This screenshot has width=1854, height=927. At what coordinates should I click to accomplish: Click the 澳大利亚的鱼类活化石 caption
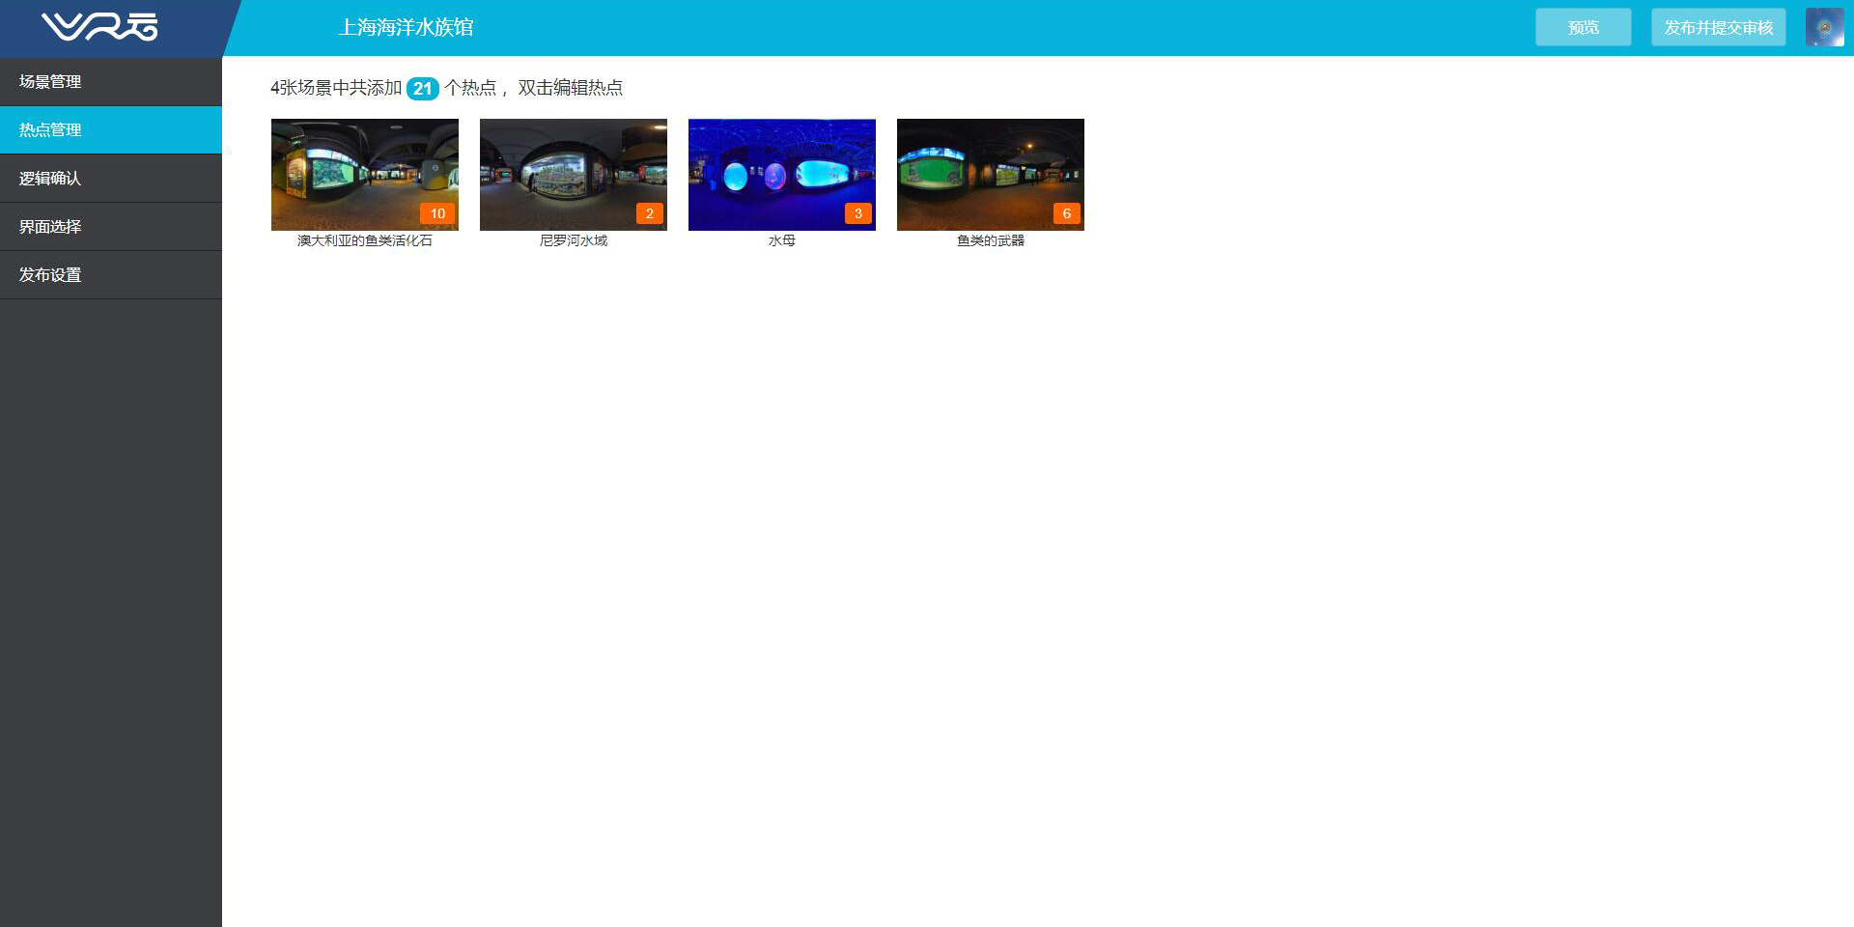pyautogui.click(x=365, y=240)
